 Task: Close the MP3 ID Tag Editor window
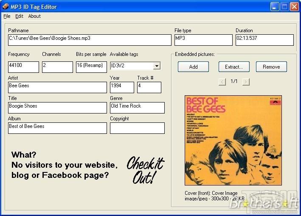tap(294, 7)
